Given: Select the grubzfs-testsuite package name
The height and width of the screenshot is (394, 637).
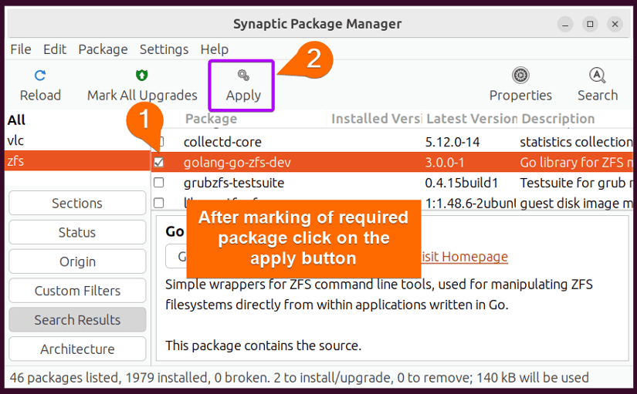Looking at the screenshot, I should [234, 183].
